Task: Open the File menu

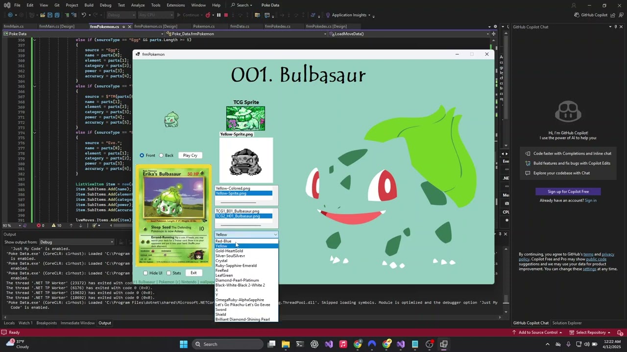Action: pos(17,5)
